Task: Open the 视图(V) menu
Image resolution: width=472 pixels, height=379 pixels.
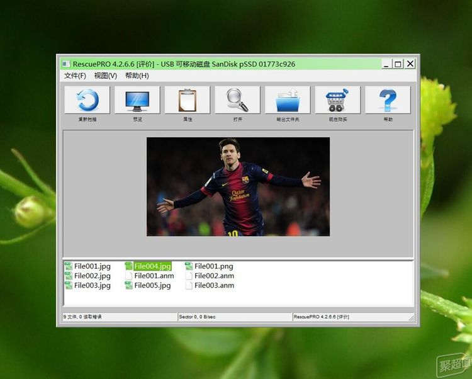Action: pos(105,76)
